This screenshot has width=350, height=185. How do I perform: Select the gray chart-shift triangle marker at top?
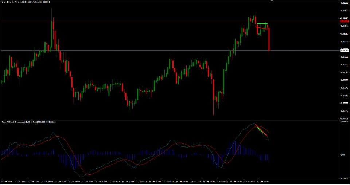(272, 1)
